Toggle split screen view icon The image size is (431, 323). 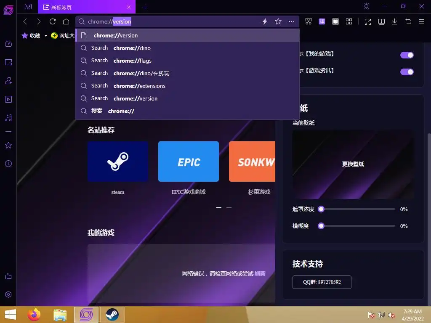pos(381,22)
